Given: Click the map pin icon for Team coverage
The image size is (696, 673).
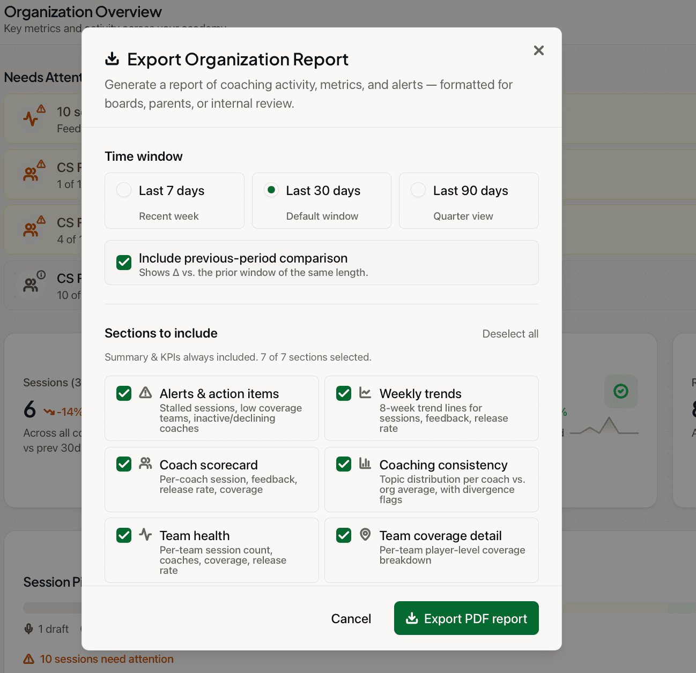Looking at the screenshot, I should point(365,534).
